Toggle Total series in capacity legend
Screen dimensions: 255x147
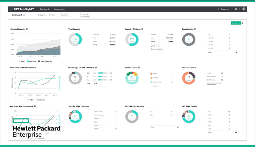(21, 61)
